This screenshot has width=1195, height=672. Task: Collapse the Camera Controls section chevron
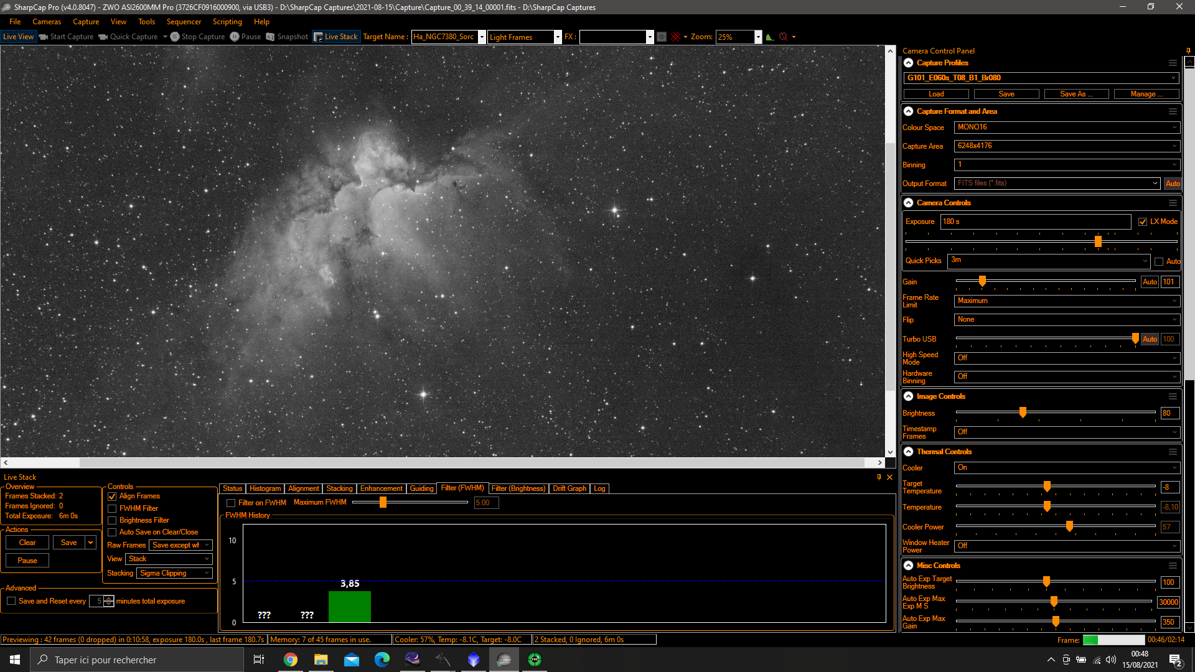click(908, 203)
